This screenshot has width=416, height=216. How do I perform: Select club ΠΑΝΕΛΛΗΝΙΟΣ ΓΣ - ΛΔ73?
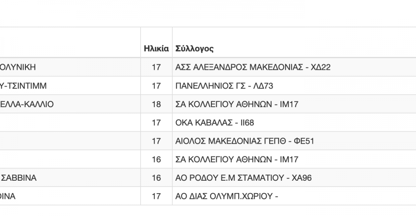224,86
